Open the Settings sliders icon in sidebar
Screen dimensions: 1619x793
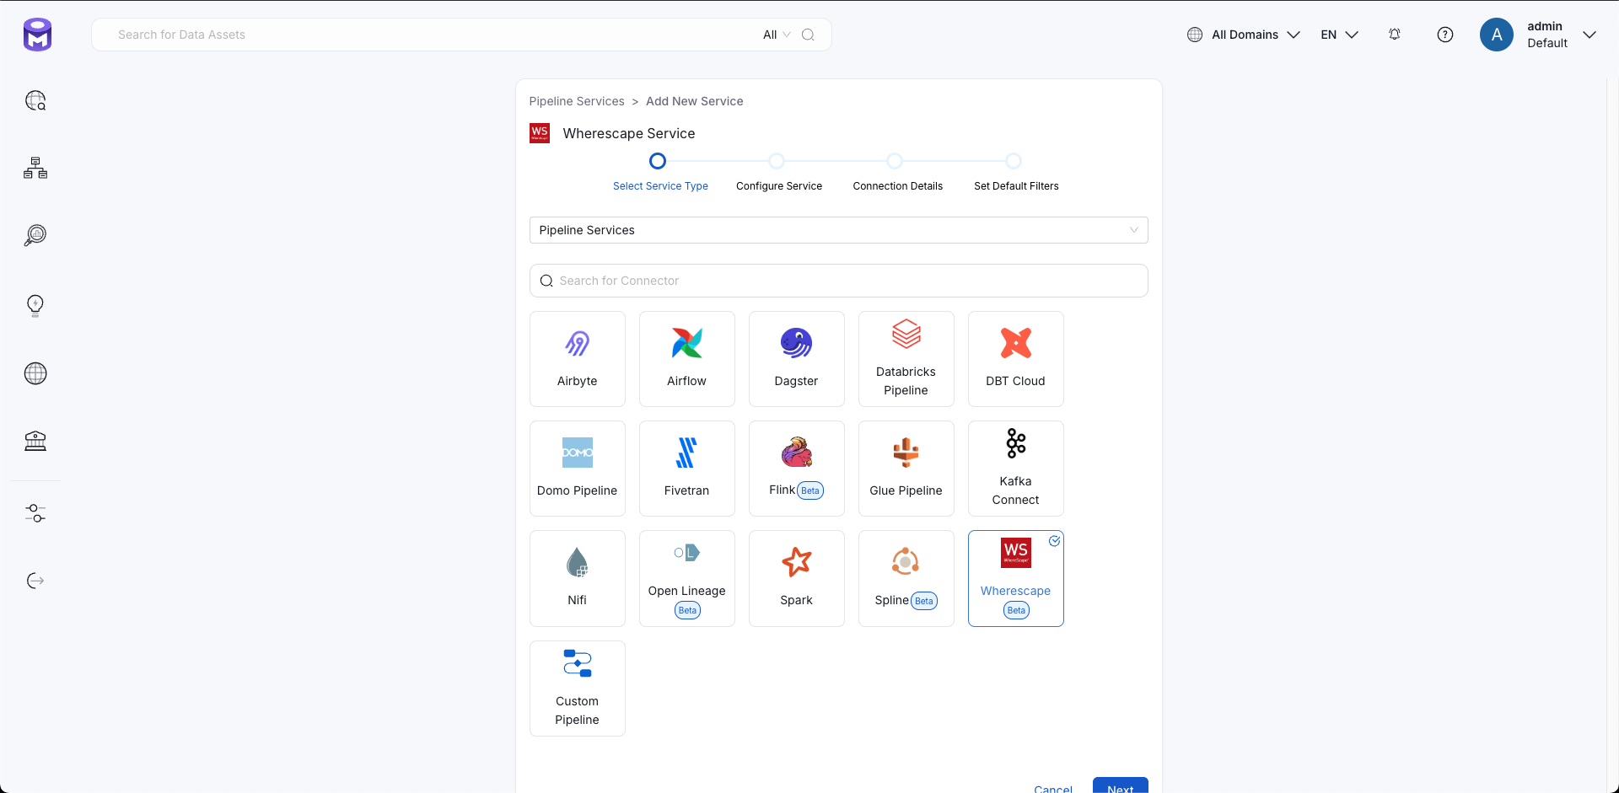coord(35,513)
